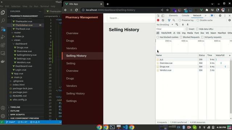Select the DevTools inspect element tool

(x=158, y=16)
